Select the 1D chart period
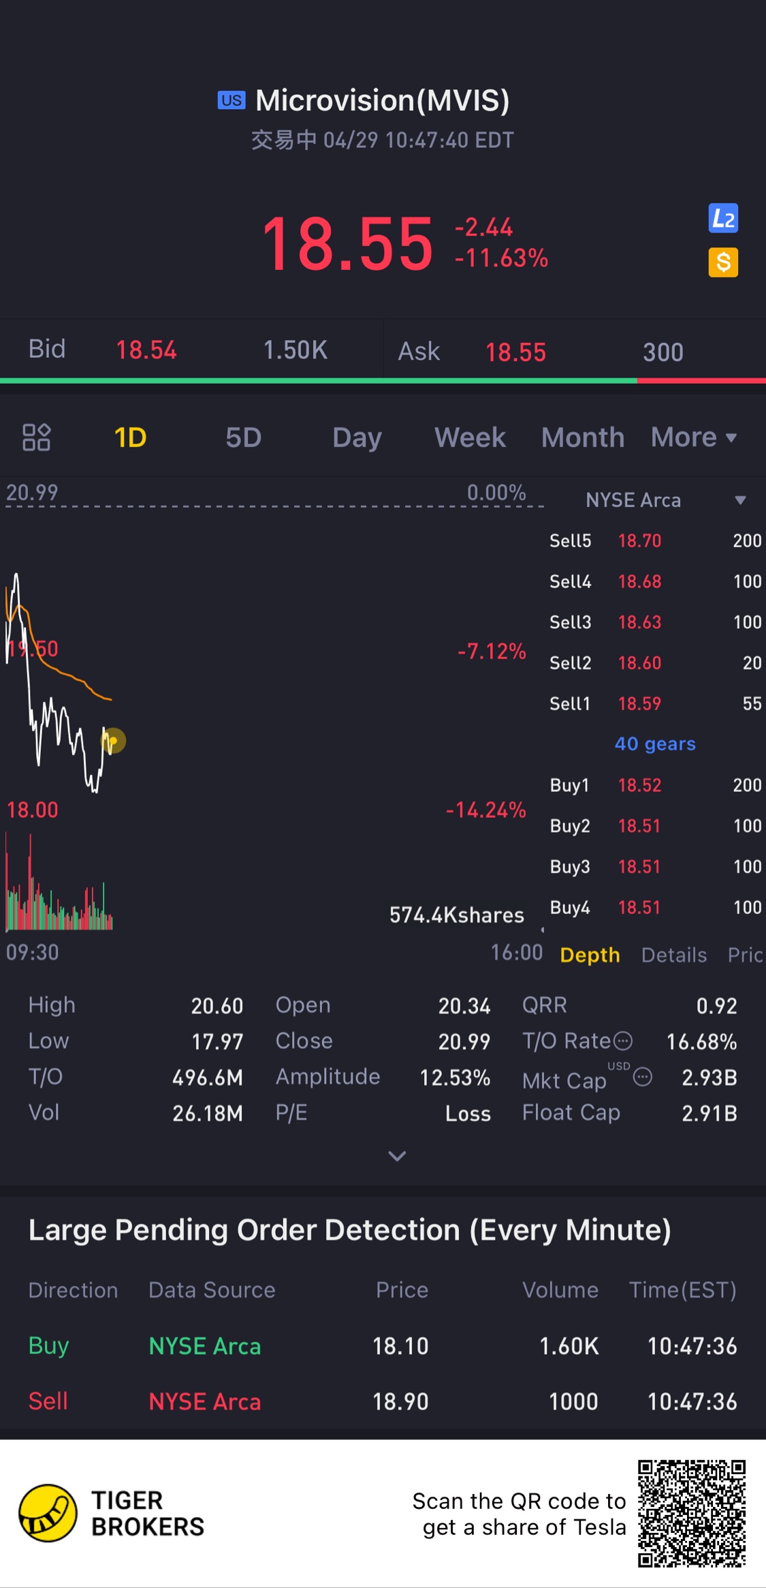This screenshot has width=766, height=1588. click(130, 438)
